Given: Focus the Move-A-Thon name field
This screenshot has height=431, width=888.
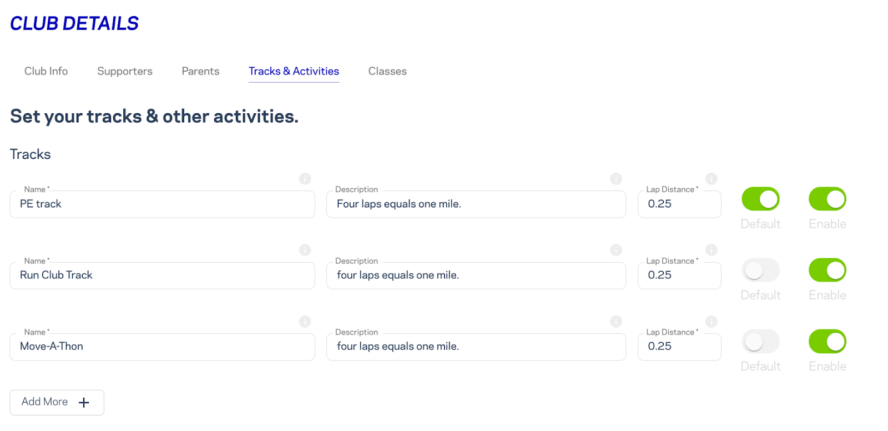Looking at the screenshot, I should 162,347.
